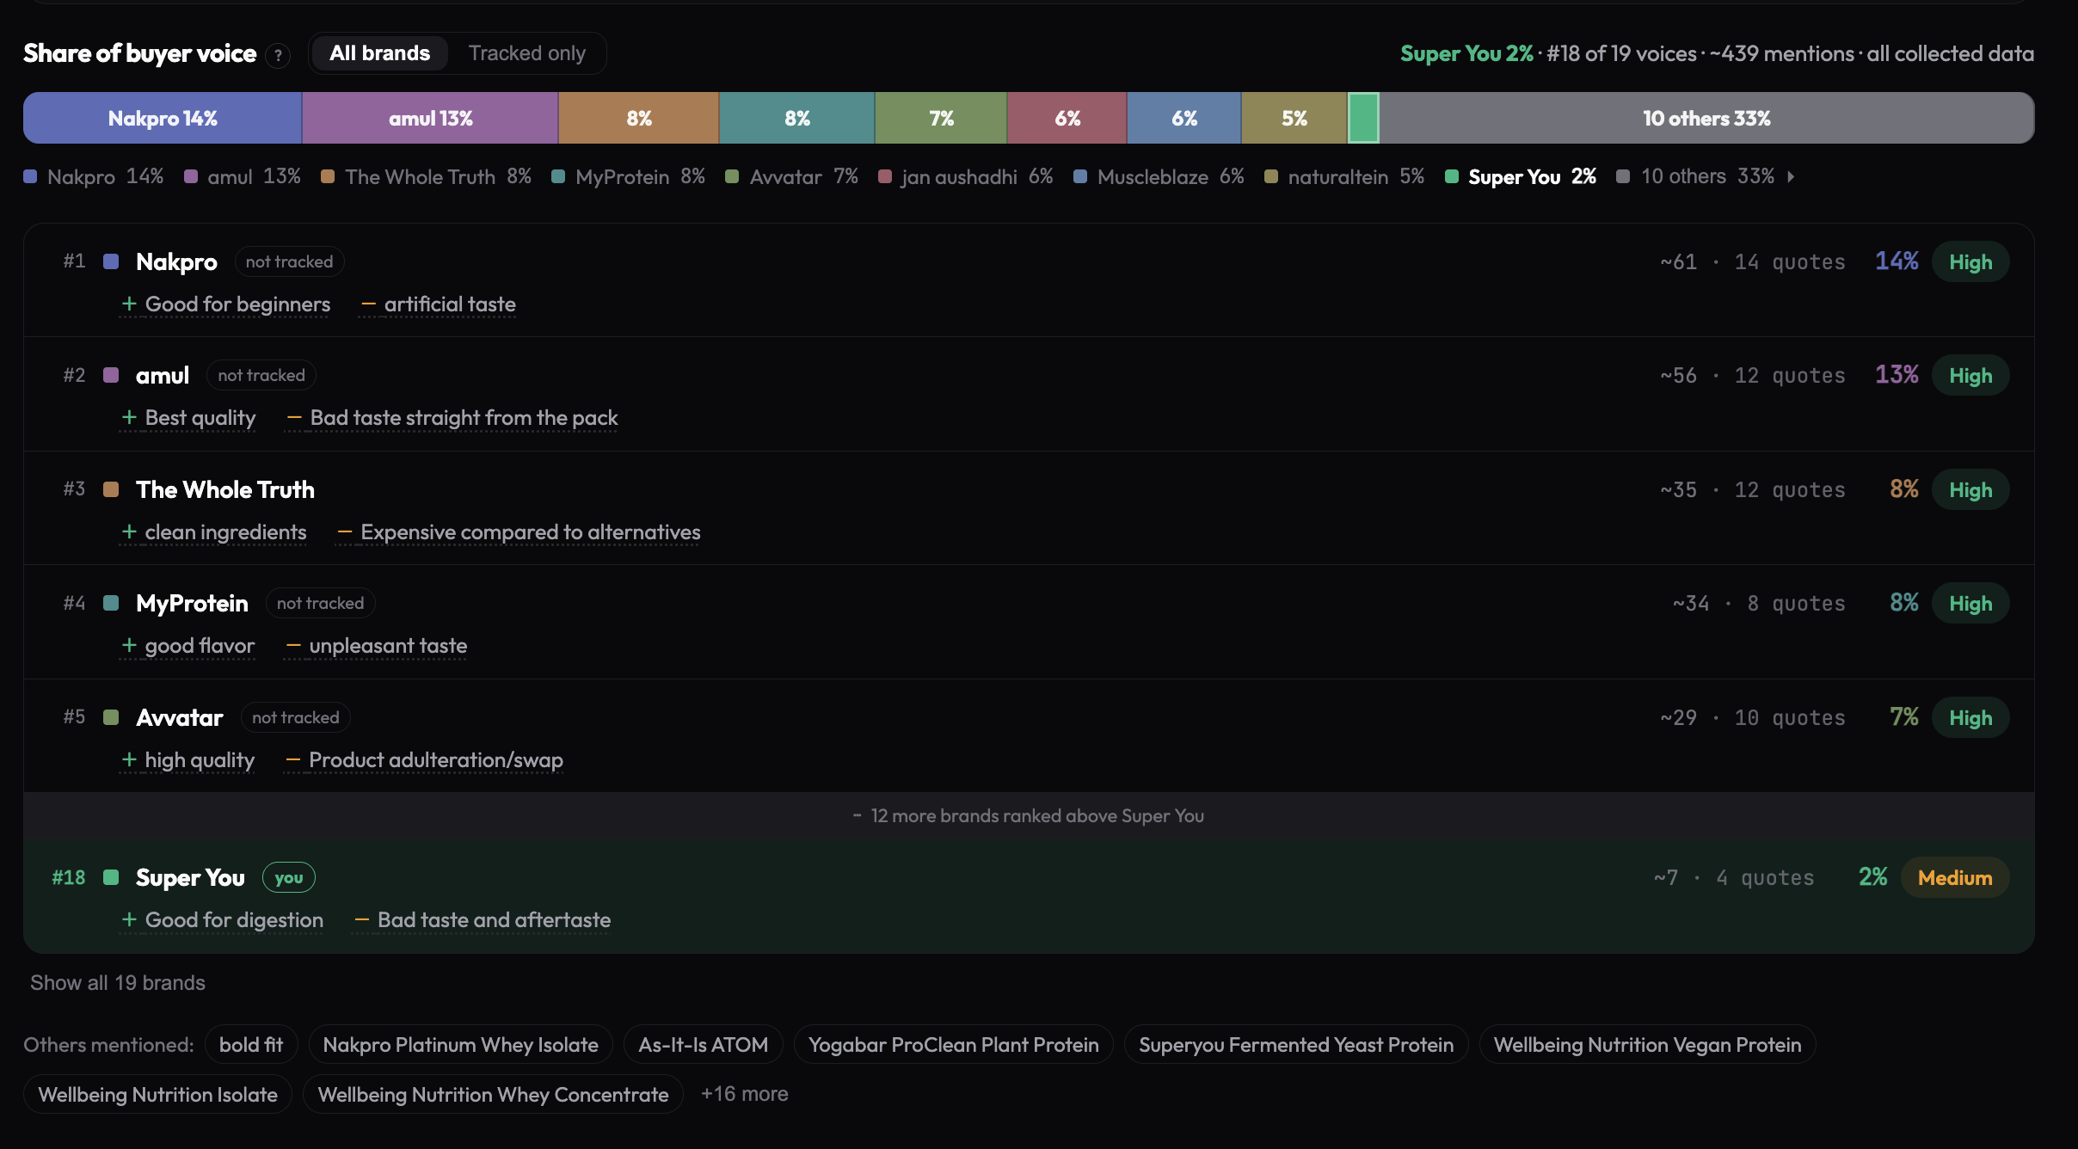
Task: Select Nakpro 14% in the legend
Action: tap(94, 176)
